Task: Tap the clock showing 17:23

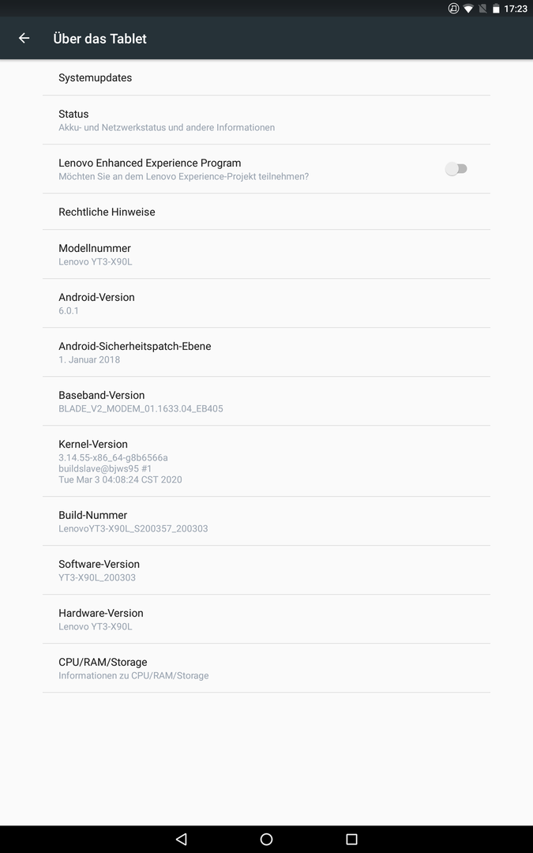Action: [x=516, y=9]
